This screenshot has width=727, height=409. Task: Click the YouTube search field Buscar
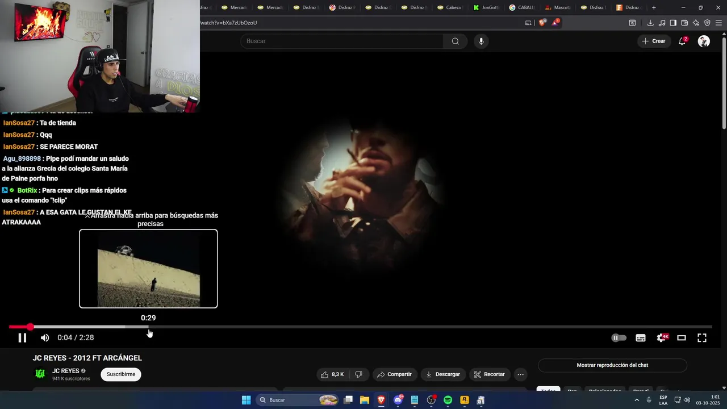tap(342, 41)
